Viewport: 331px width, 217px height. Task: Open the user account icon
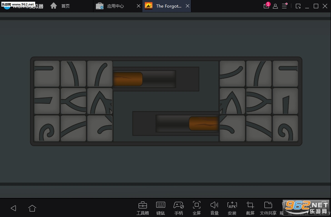[x=275, y=6]
